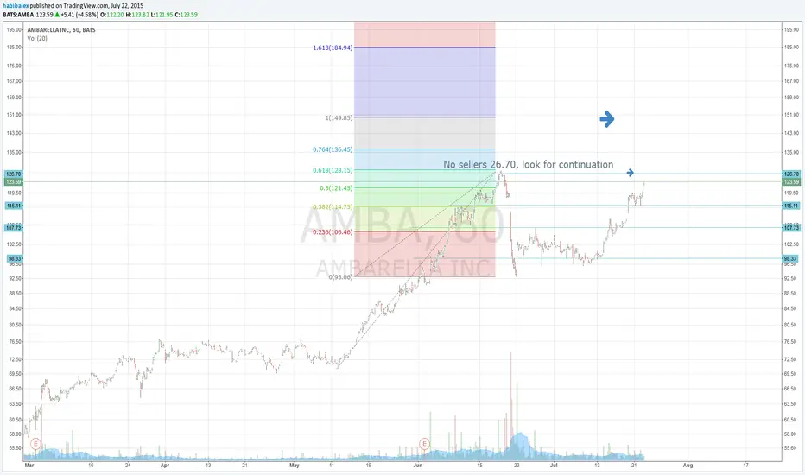This screenshot has height=475, width=805.
Task: Click the 107.73 price tag on left axis
Action: tap(13, 227)
